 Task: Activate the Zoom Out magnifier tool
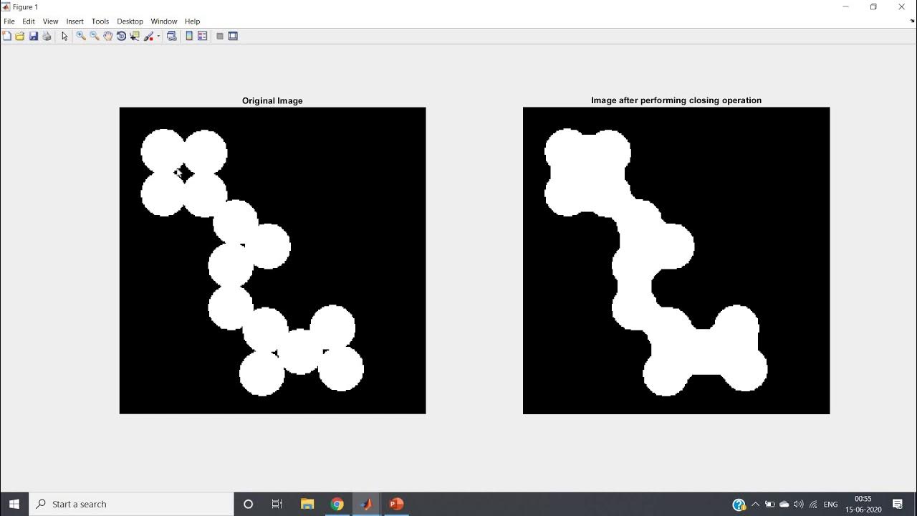(x=95, y=36)
